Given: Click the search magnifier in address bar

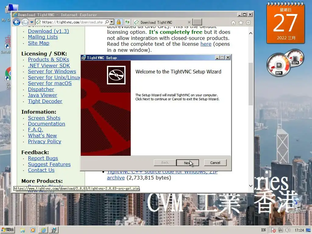Looking at the screenshot, I should [107, 22].
